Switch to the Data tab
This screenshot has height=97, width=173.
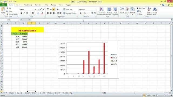46,5
